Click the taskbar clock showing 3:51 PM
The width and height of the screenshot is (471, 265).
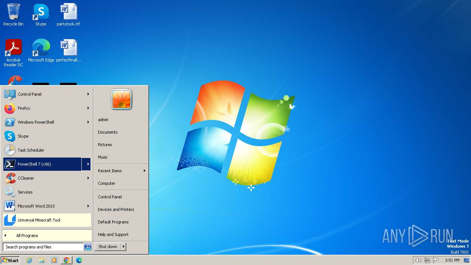[452, 260]
